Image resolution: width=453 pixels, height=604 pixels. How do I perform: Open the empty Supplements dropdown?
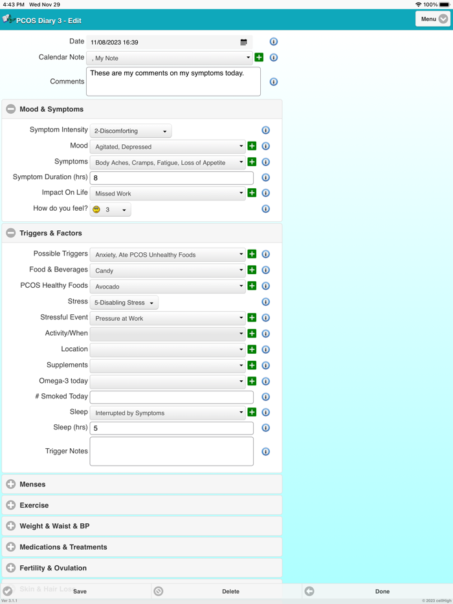pyautogui.click(x=168, y=365)
